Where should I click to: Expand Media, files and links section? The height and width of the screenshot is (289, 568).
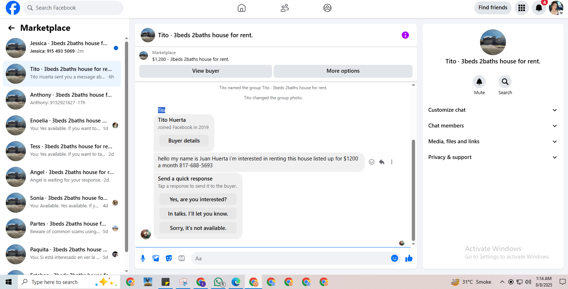[x=493, y=141]
